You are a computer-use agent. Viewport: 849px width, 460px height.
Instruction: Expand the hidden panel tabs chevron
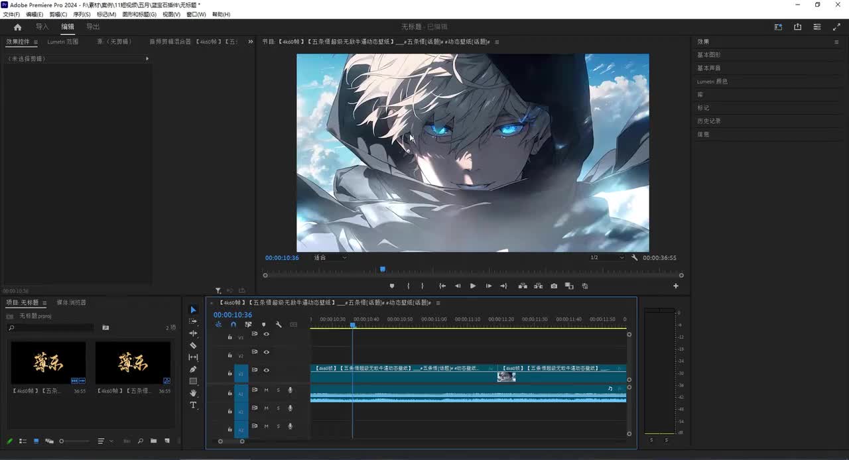[251, 42]
